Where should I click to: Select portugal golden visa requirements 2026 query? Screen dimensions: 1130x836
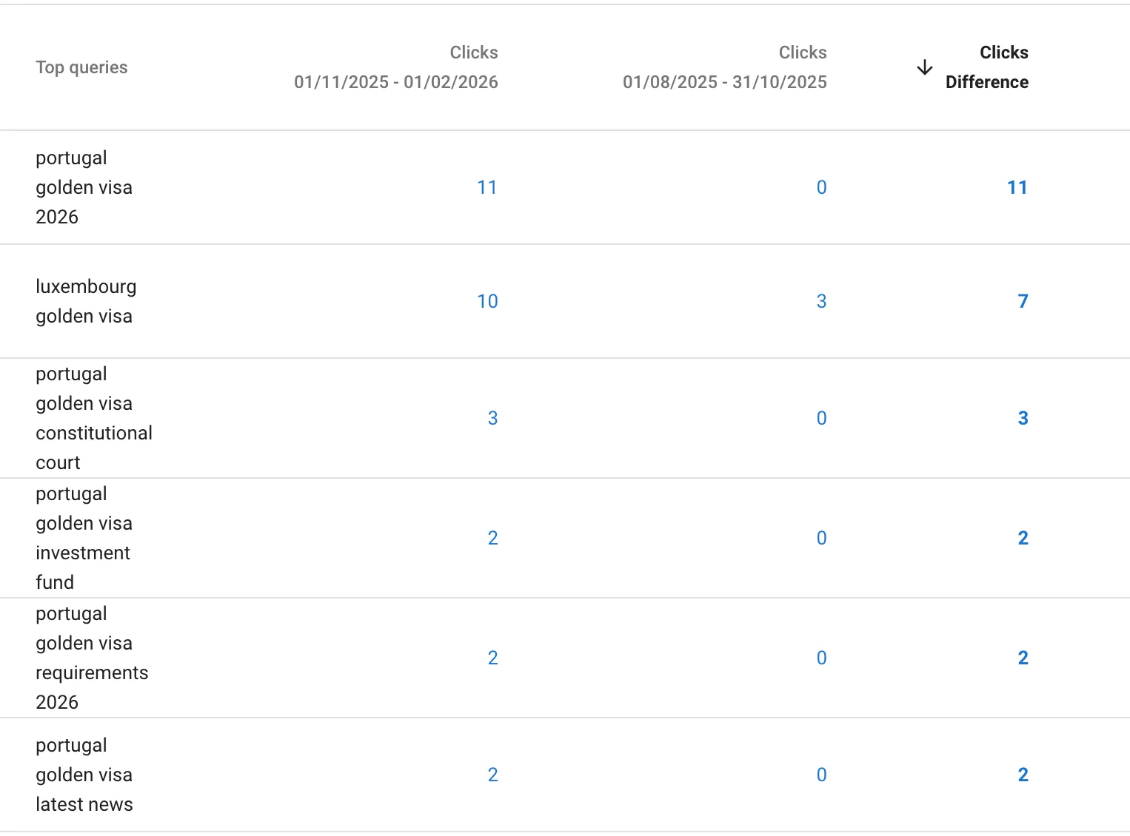click(x=92, y=658)
